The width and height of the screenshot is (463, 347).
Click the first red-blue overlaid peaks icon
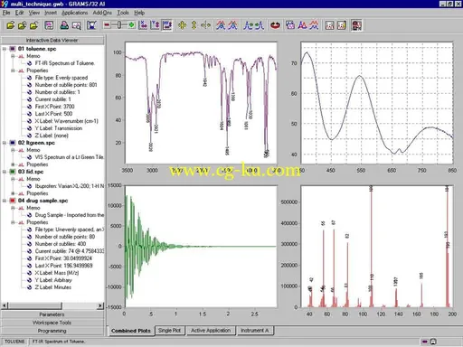221,25
